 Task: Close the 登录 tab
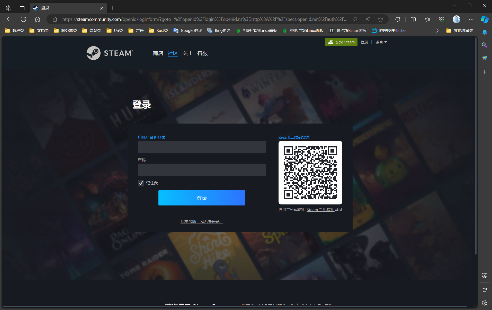(102, 8)
